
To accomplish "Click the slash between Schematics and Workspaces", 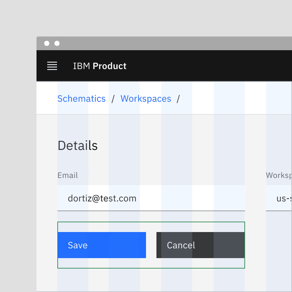I will [x=113, y=99].
